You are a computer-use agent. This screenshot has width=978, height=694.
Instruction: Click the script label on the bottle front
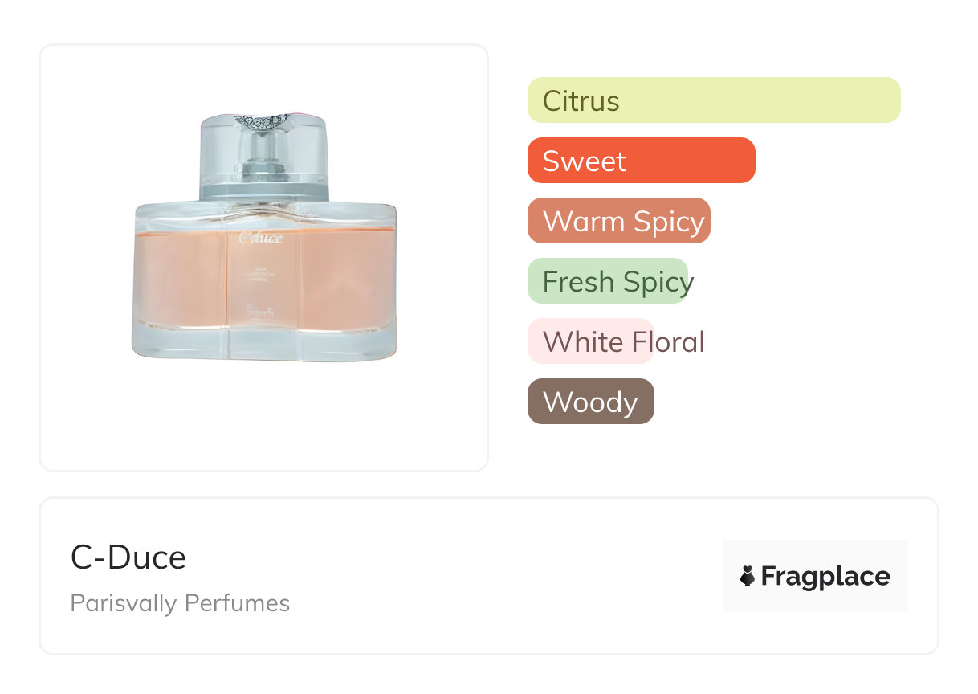(x=261, y=238)
